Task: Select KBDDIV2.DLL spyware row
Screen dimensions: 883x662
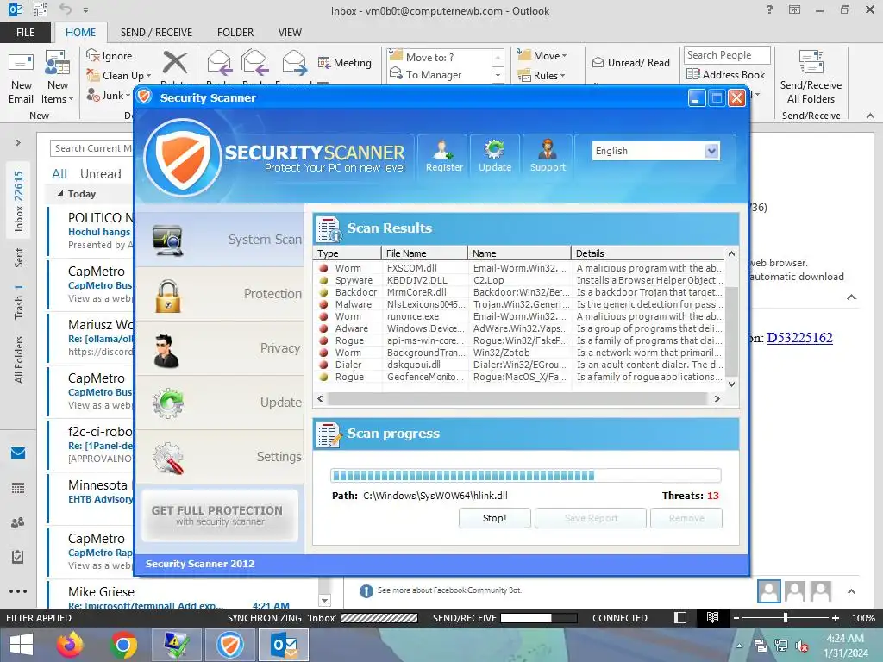Action: (520, 280)
